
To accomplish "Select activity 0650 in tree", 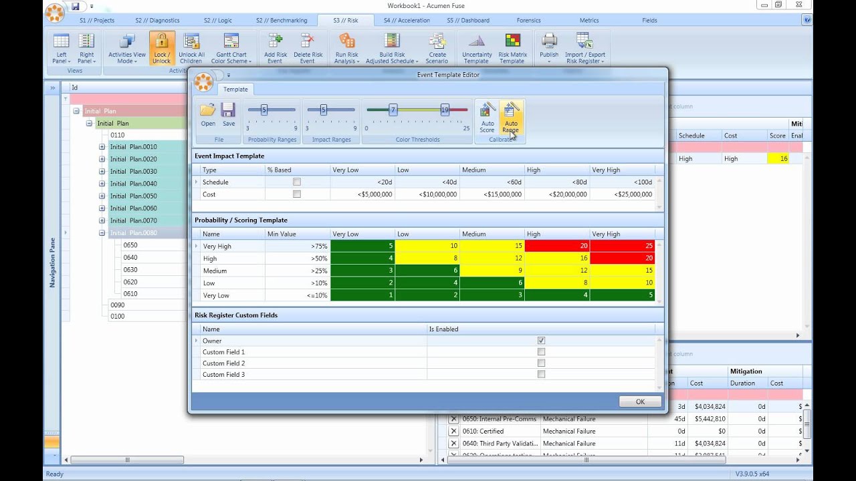I will click(x=130, y=245).
